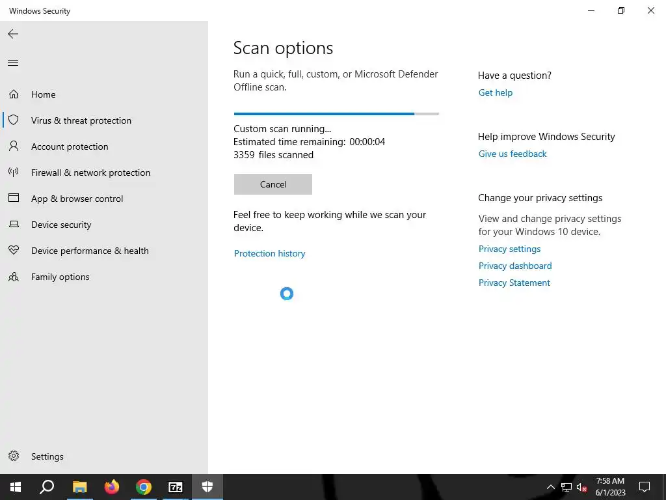The image size is (666, 500).
Task: Select the Virus & threat protection label
Action: pos(81,120)
